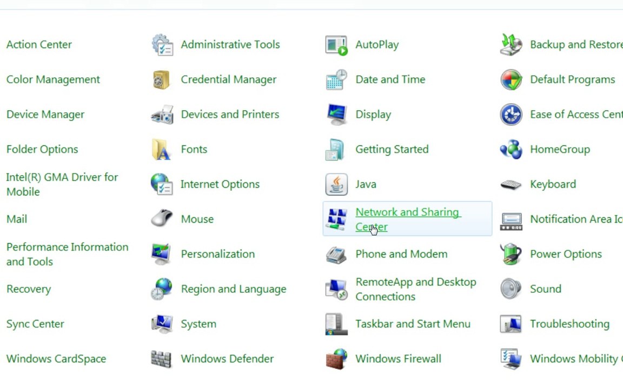Image resolution: width=623 pixels, height=389 pixels.
Task: Open the AutoPlay icon
Action: tap(336, 45)
